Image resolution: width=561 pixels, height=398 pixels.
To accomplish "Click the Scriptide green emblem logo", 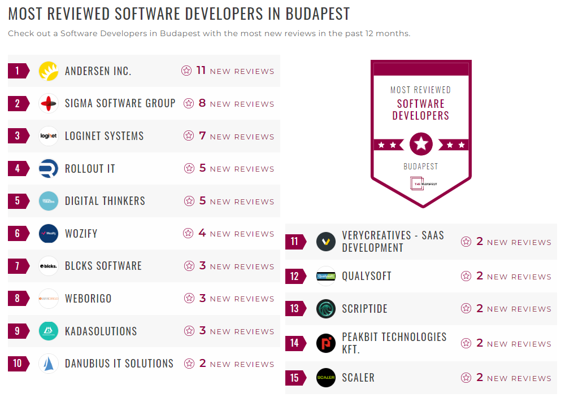I will (x=325, y=309).
